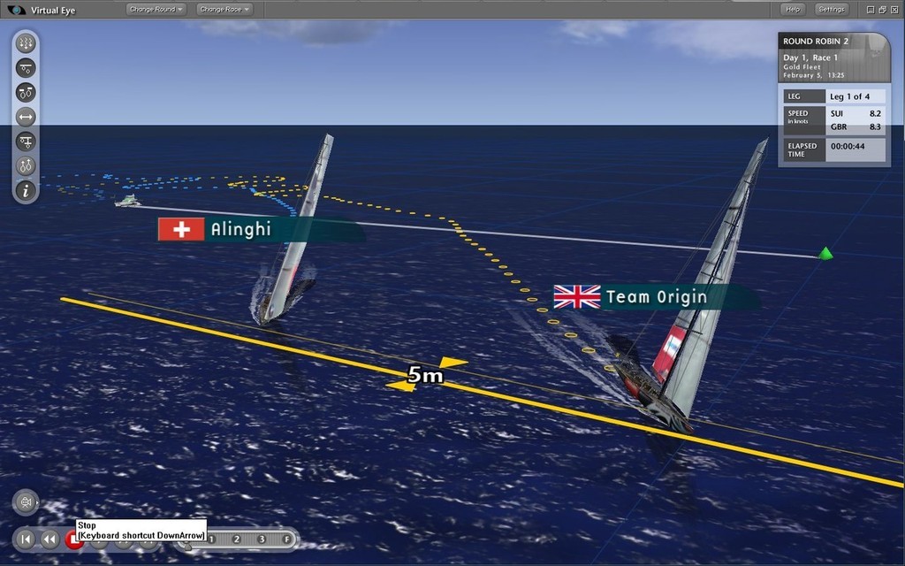Click the elapsed time 00:00:44 value

coord(848,147)
